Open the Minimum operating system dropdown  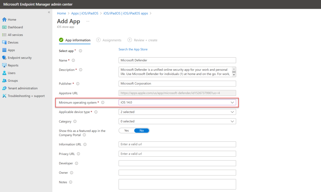point(177,102)
